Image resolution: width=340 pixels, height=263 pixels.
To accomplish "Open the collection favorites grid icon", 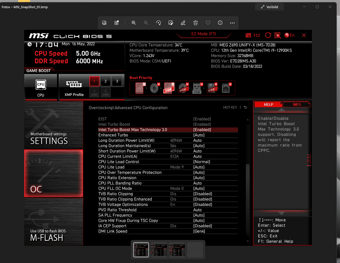I will click(117, 23).
